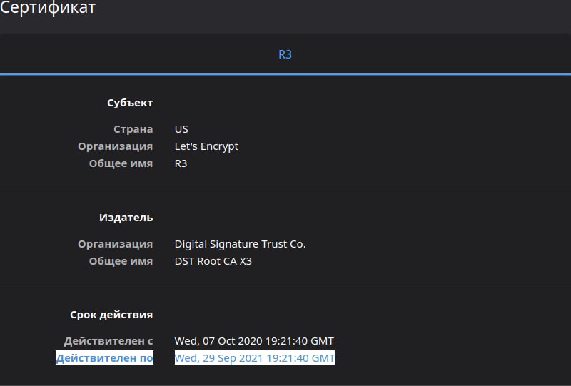Select the Let's Encrypt organization value
Image resolution: width=571 pixels, height=386 pixels.
[206, 146]
